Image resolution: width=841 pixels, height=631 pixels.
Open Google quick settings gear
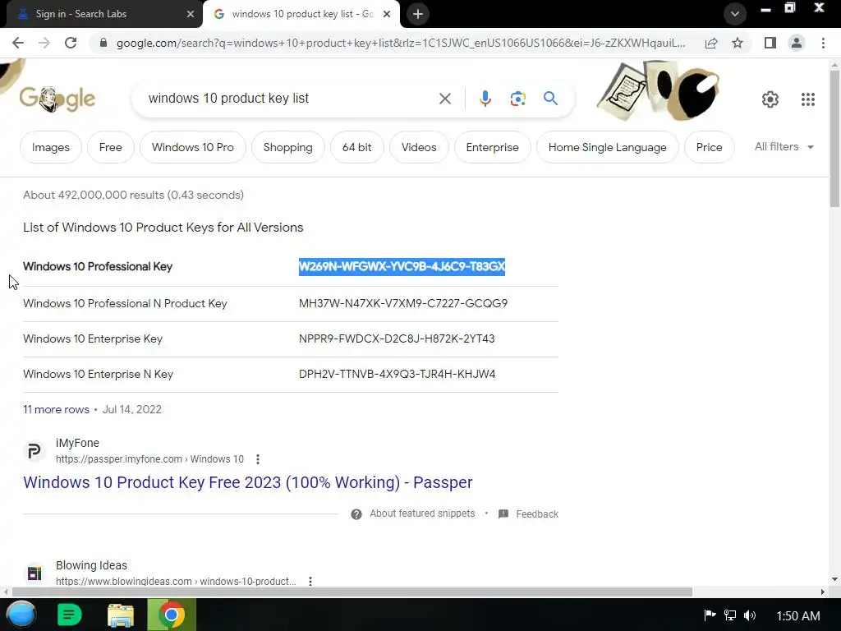[x=770, y=99]
